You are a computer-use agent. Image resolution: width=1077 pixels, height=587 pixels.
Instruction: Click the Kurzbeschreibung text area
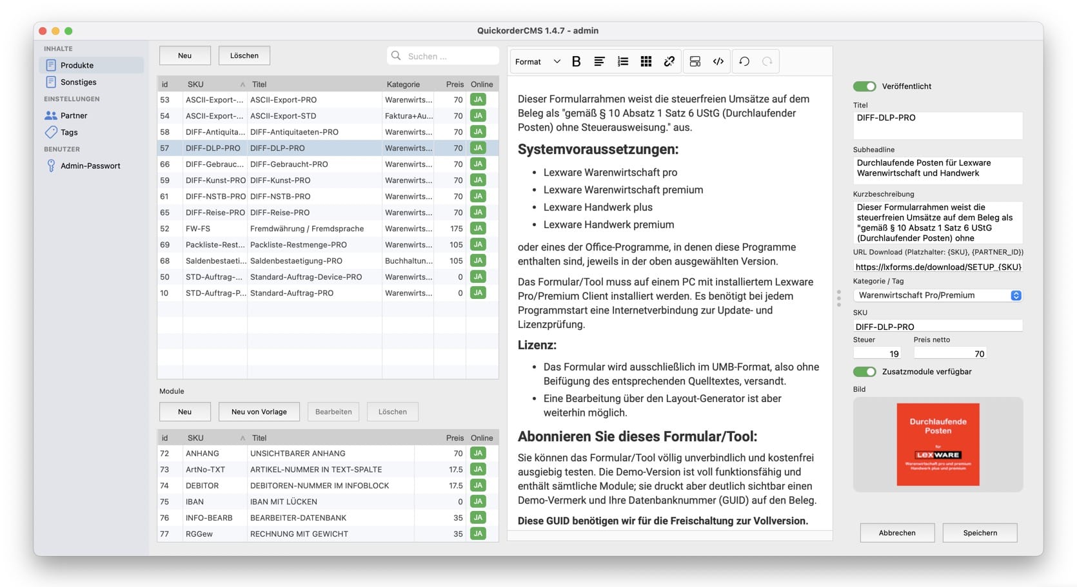(x=938, y=222)
